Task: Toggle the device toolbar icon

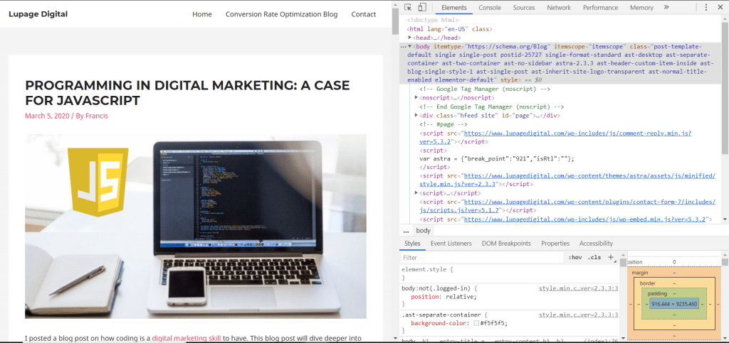Action: tap(421, 7)
